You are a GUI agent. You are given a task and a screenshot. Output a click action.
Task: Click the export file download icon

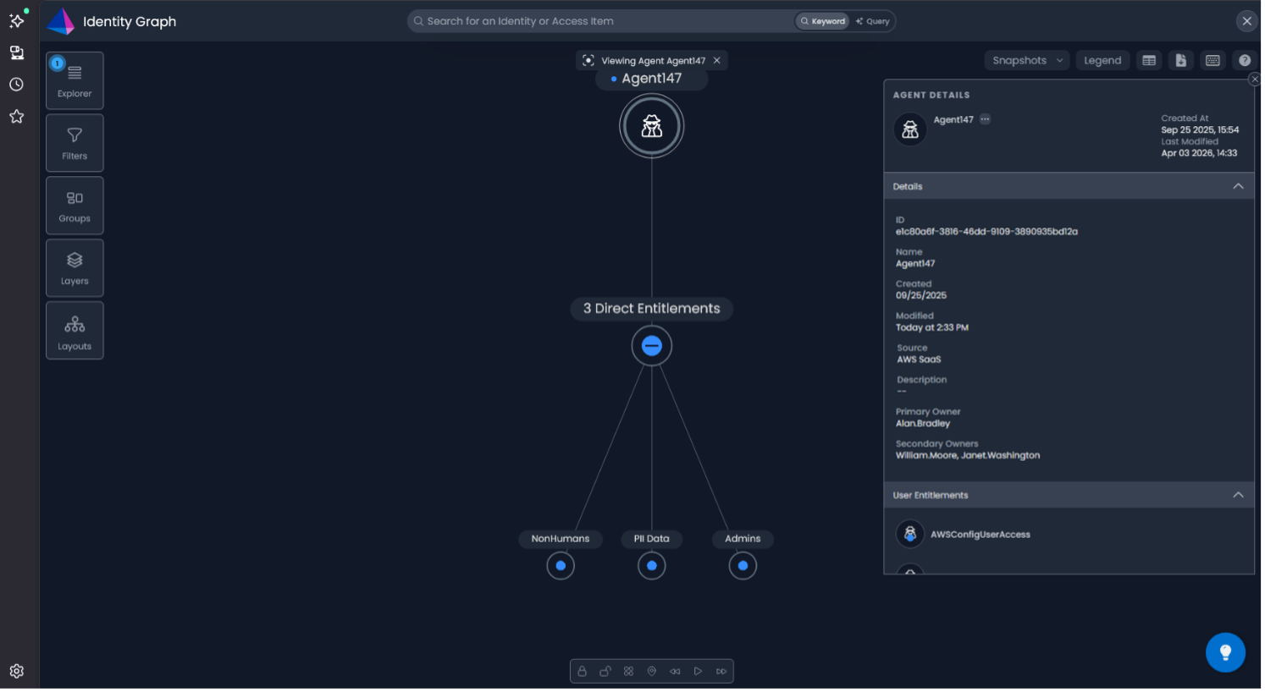coord(1181,61)
